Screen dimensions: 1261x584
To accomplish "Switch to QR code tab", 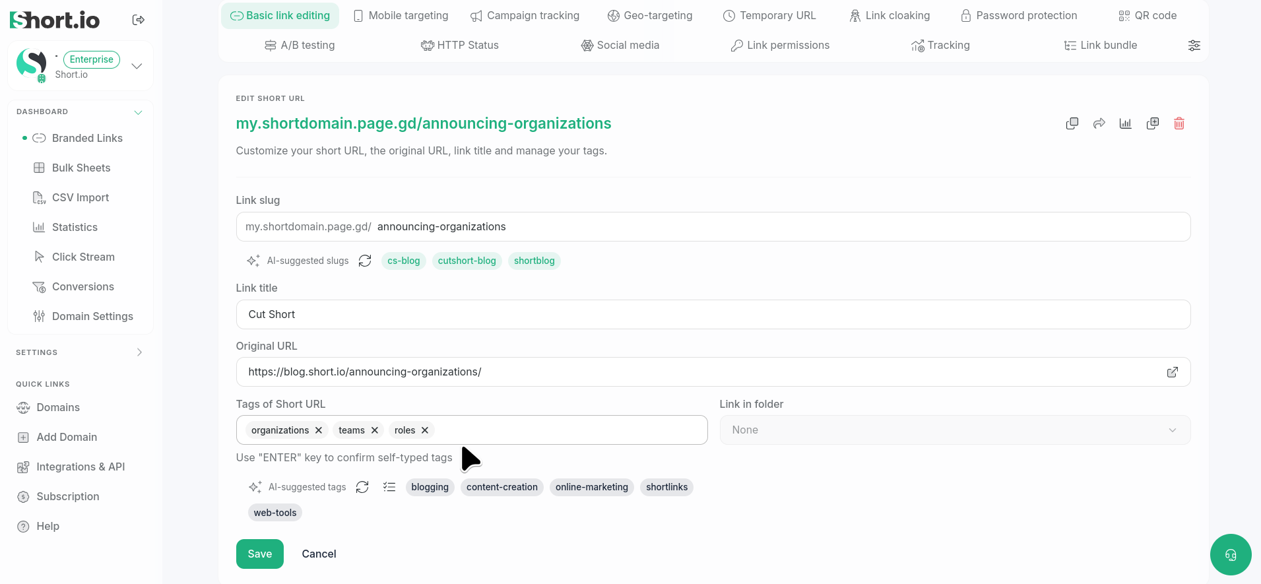I will tap(1148, 16).
